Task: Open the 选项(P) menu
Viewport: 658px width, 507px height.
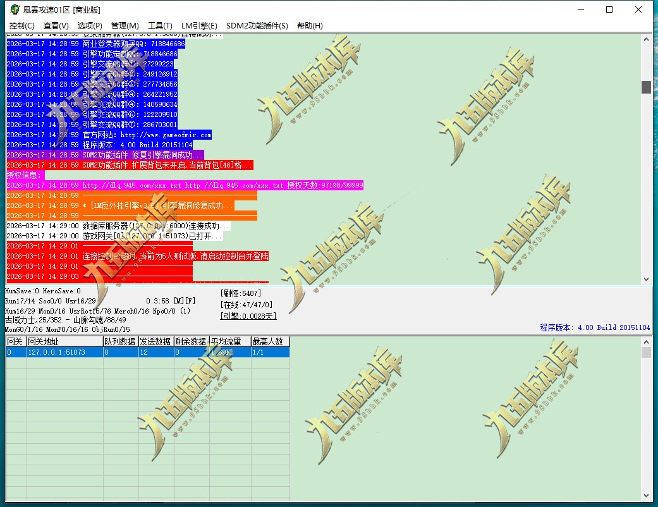Action: coord(90,25)
